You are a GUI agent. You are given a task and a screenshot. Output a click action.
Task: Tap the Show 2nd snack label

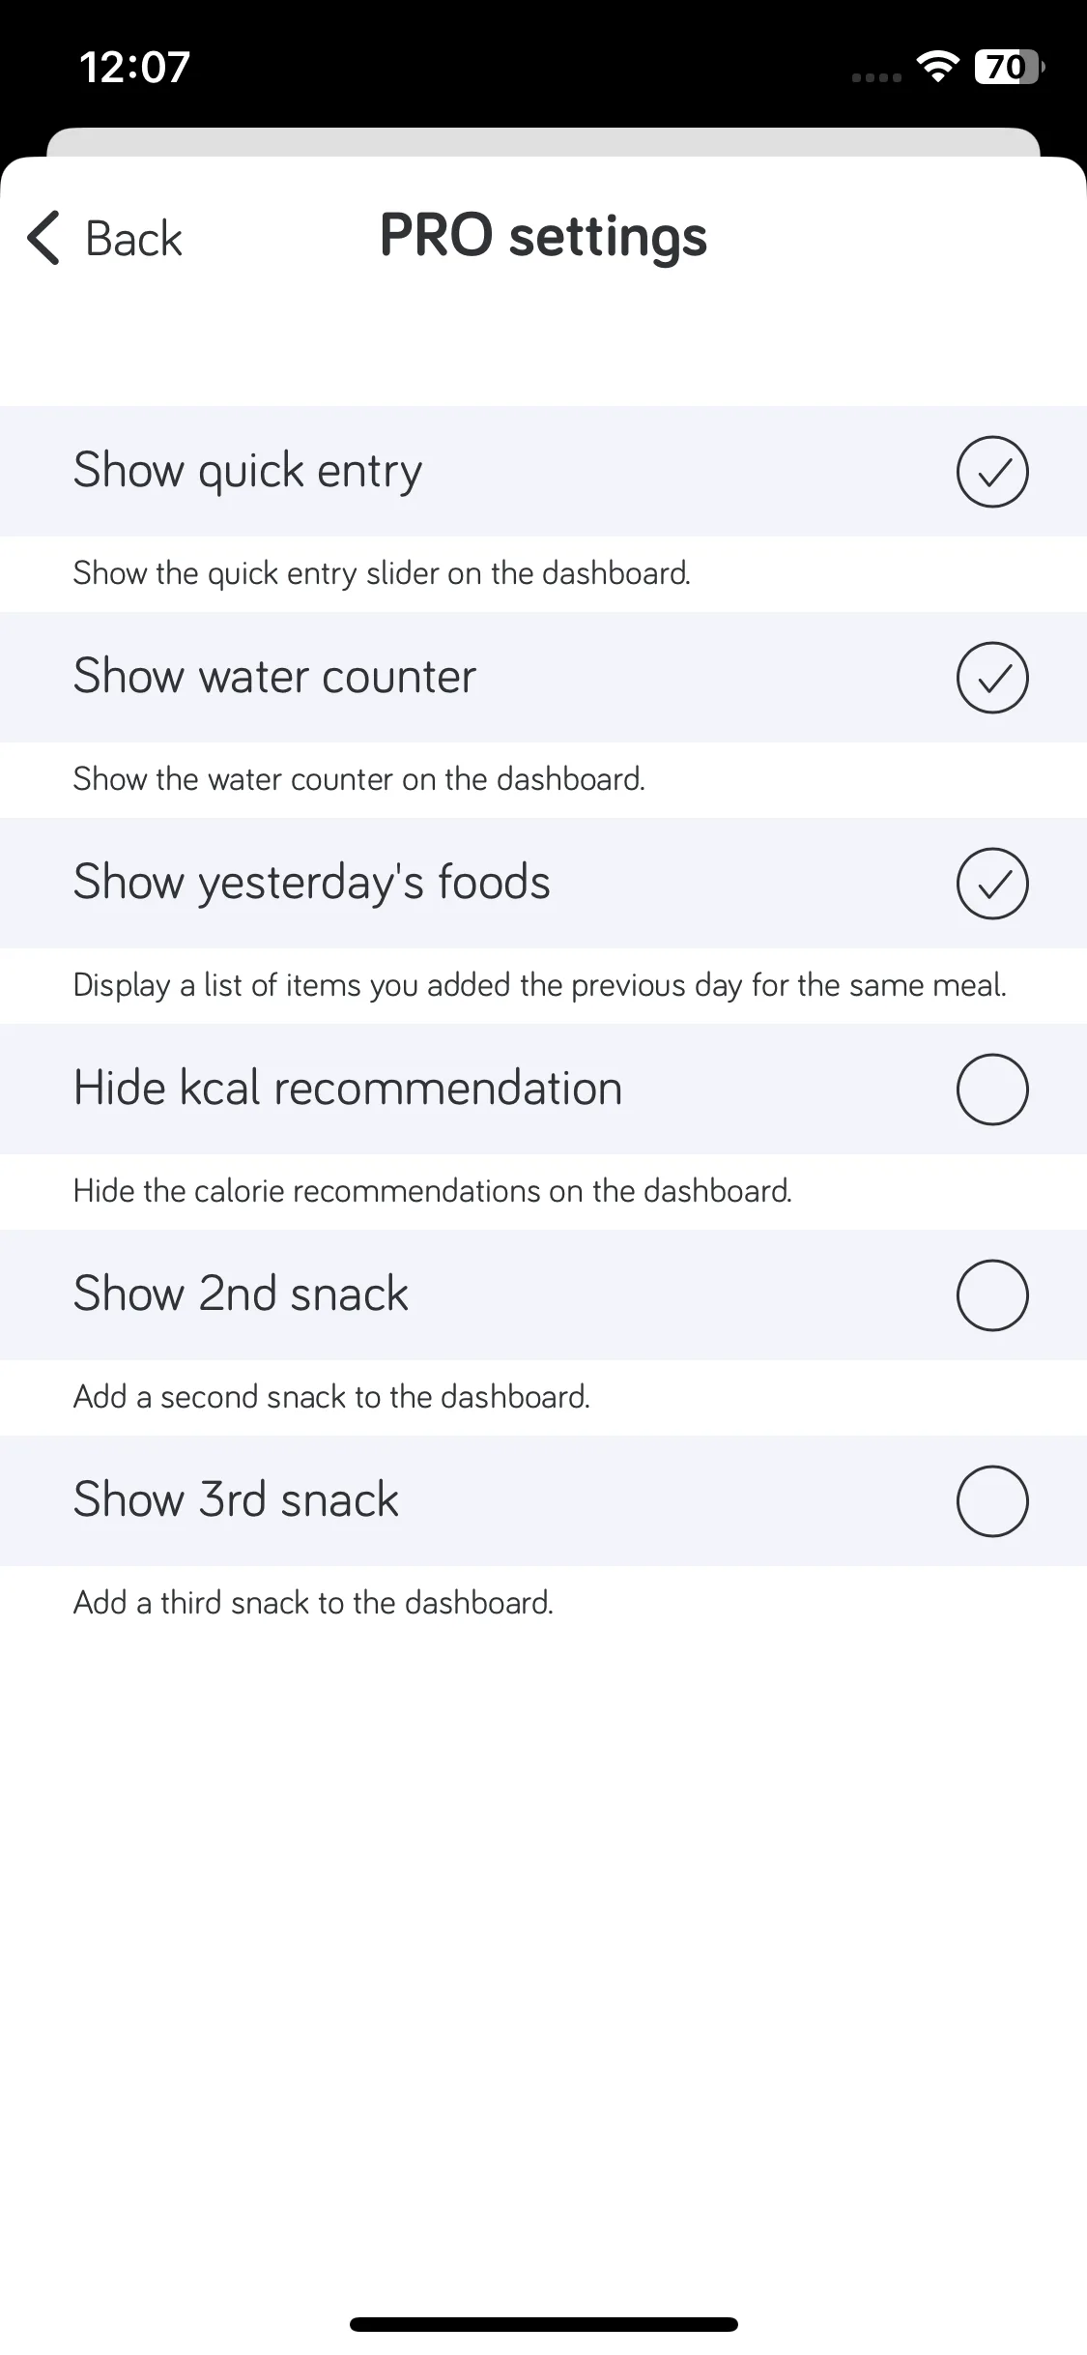click(241, 1294)
